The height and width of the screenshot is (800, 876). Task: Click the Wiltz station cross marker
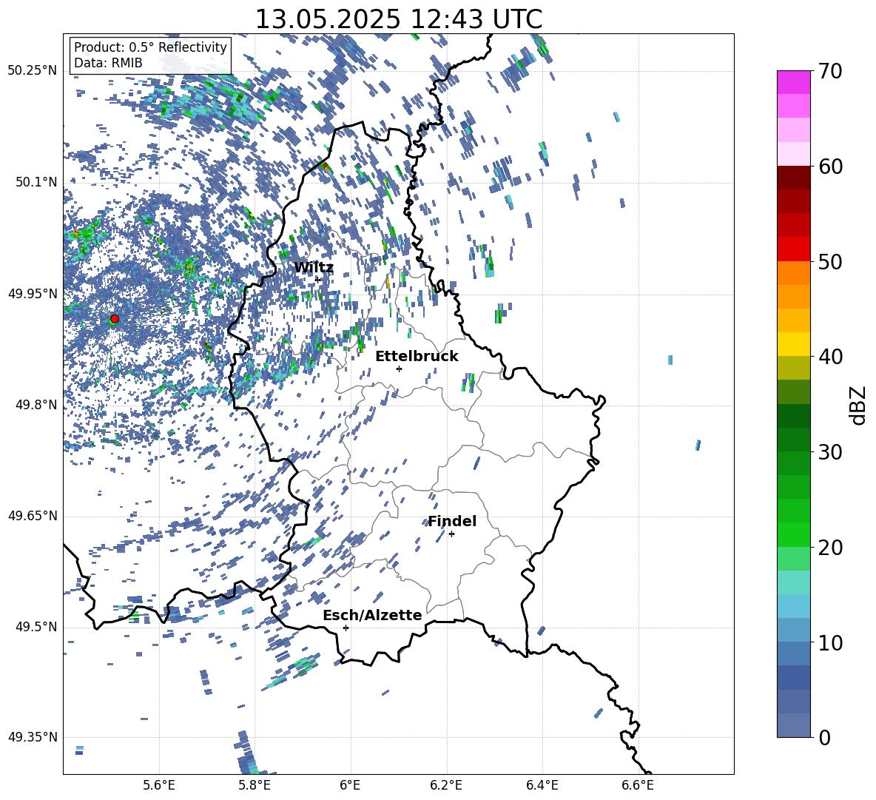[318, 279]
